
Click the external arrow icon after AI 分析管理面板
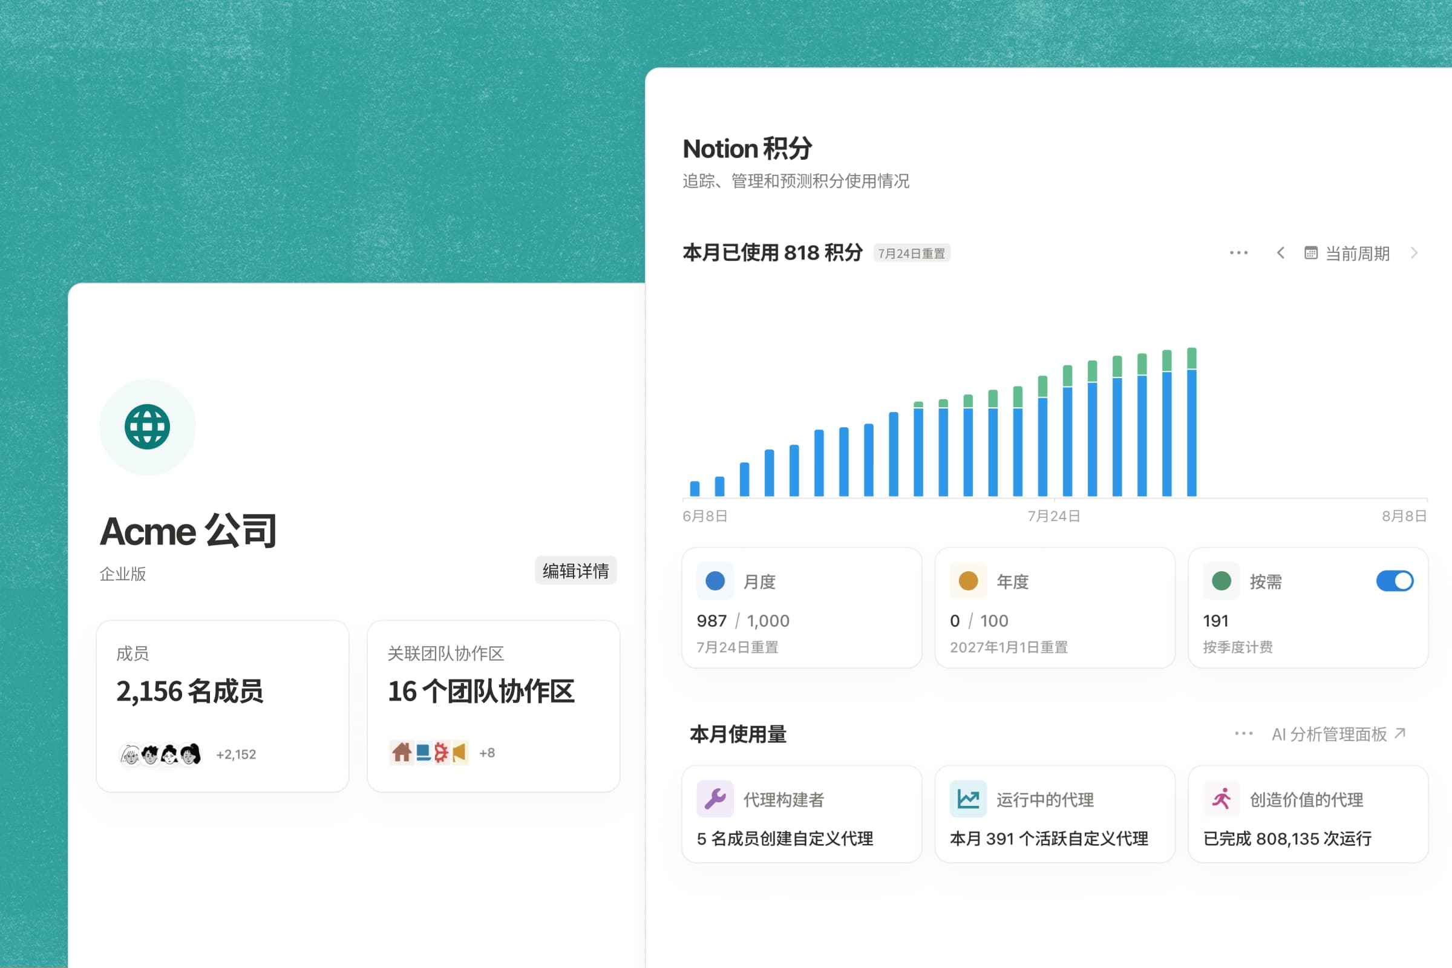(1399, 733)
